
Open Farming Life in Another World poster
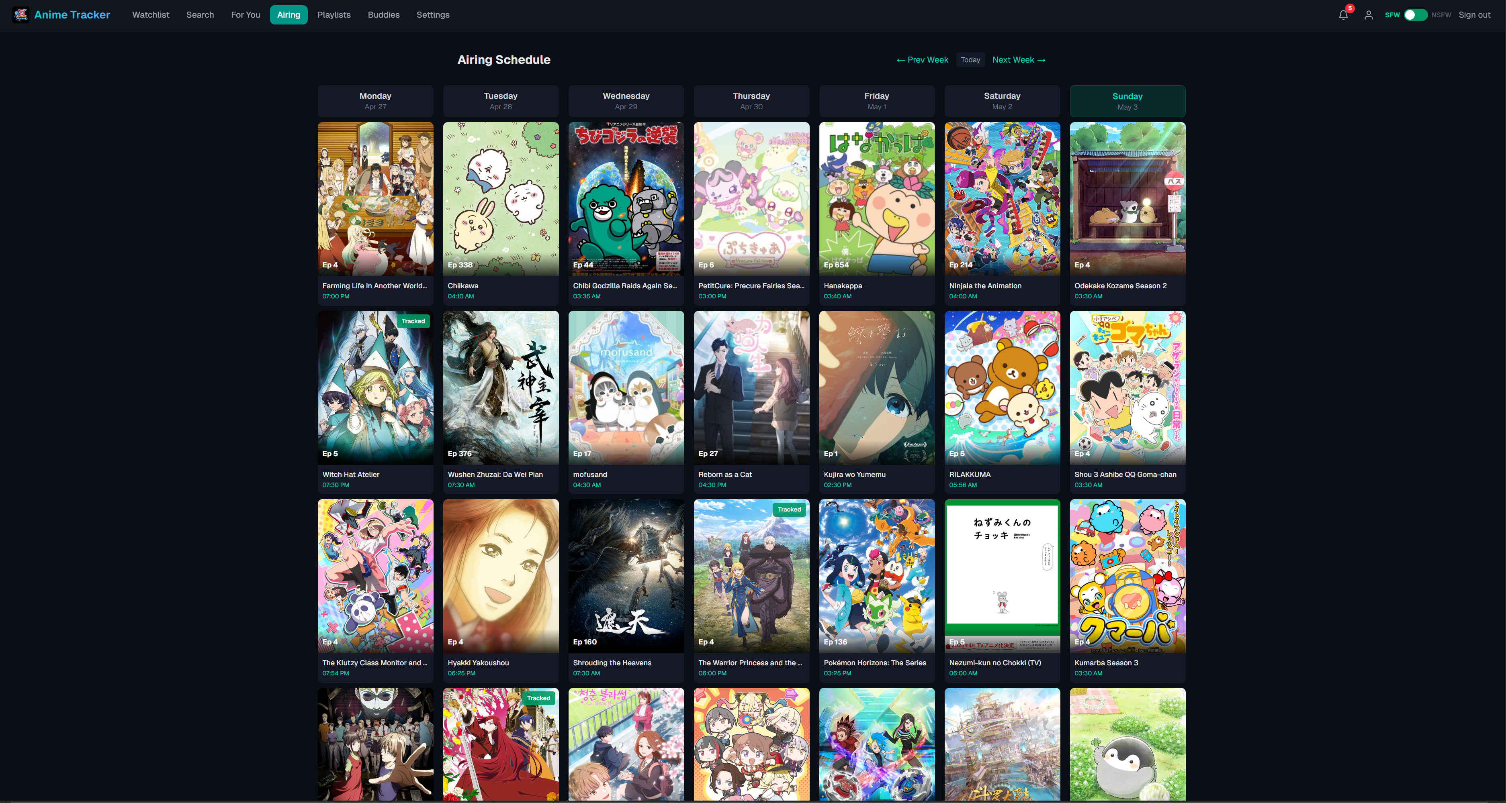point(375,199)
